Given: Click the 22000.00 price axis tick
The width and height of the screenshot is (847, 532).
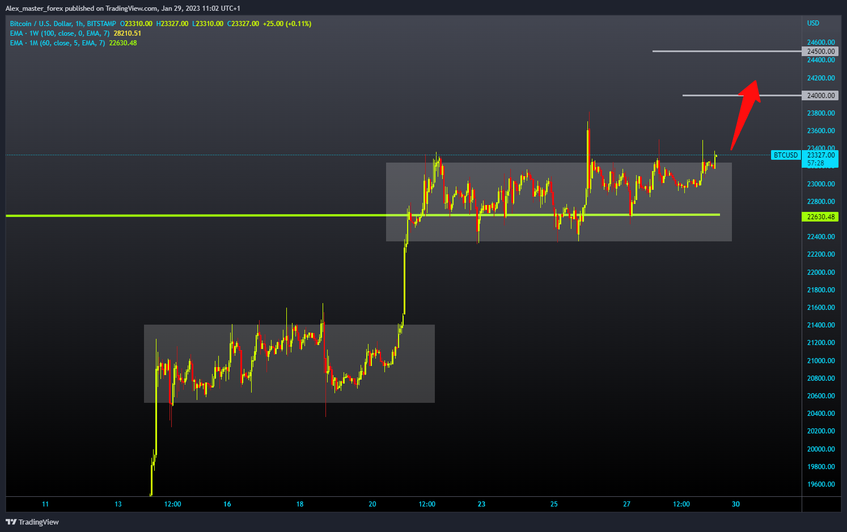Looking at the screenshot, I should pos(820,273).
